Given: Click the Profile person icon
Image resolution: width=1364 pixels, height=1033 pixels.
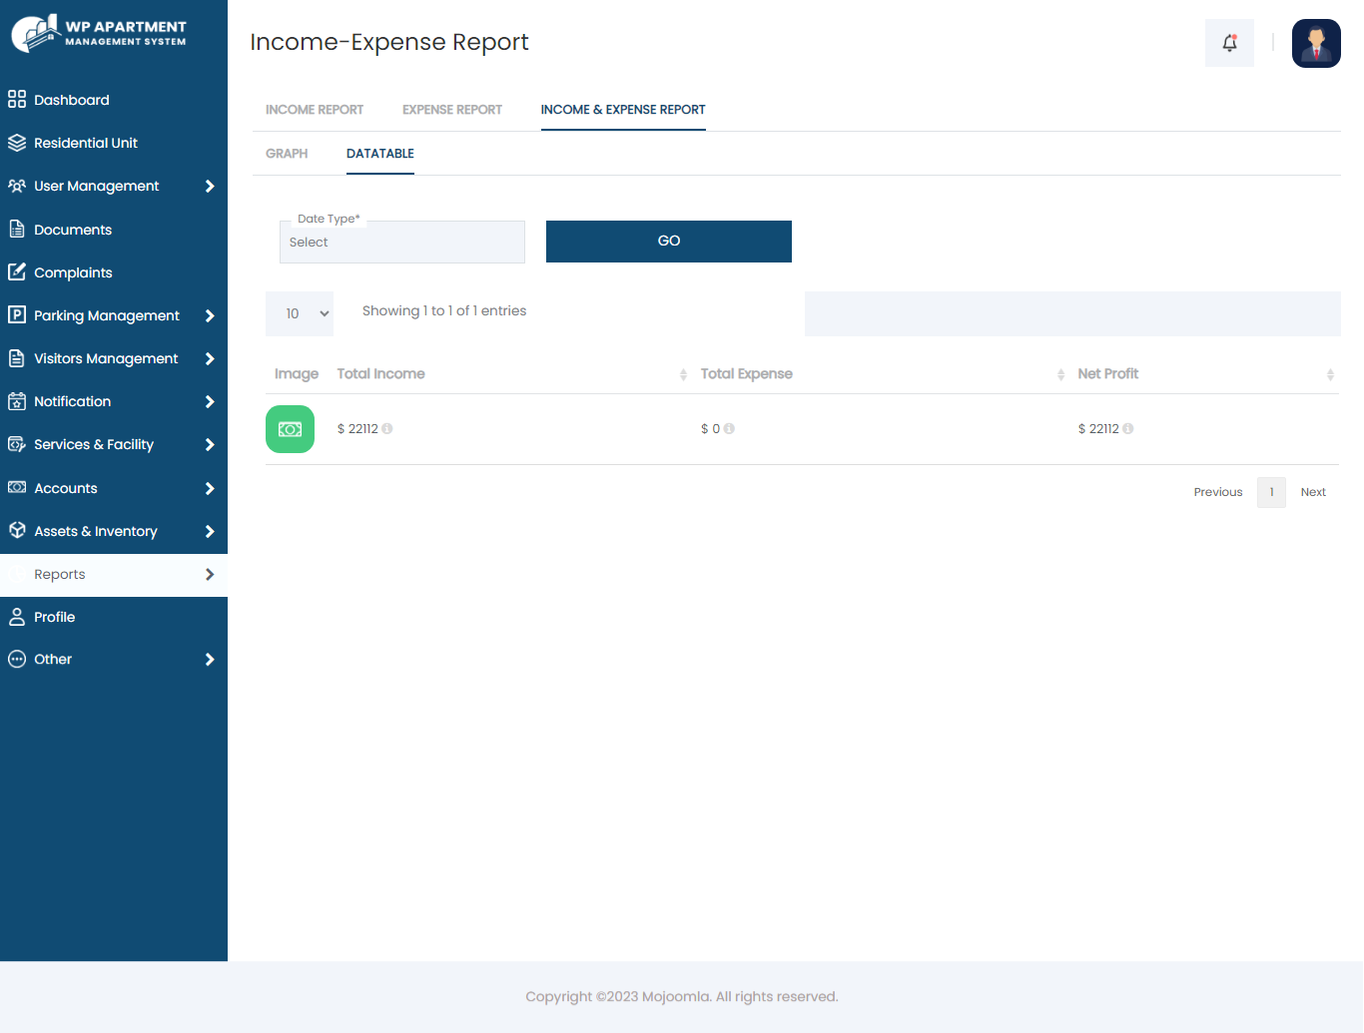Looking at the screenshot, I should [17, 617].
